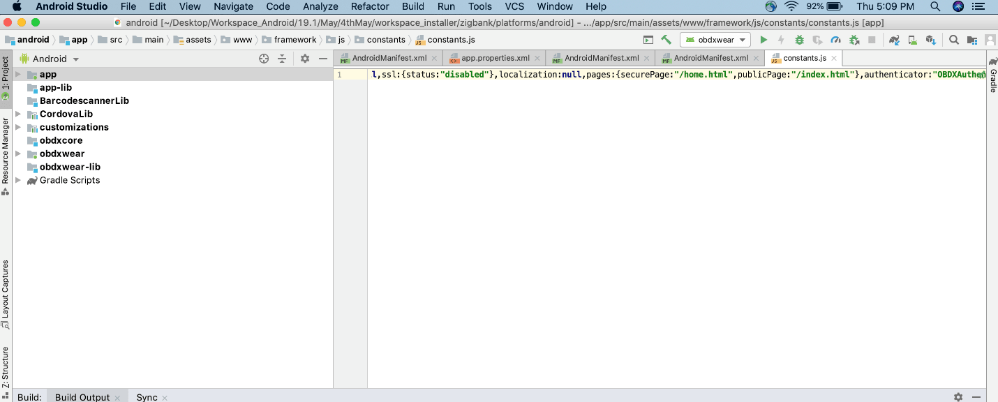Open the Refactor menu
Viewport: 998px width, 402px height.
[370, 6]
